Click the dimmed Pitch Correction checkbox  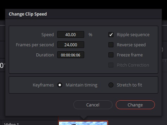click(x=111, y=65)
